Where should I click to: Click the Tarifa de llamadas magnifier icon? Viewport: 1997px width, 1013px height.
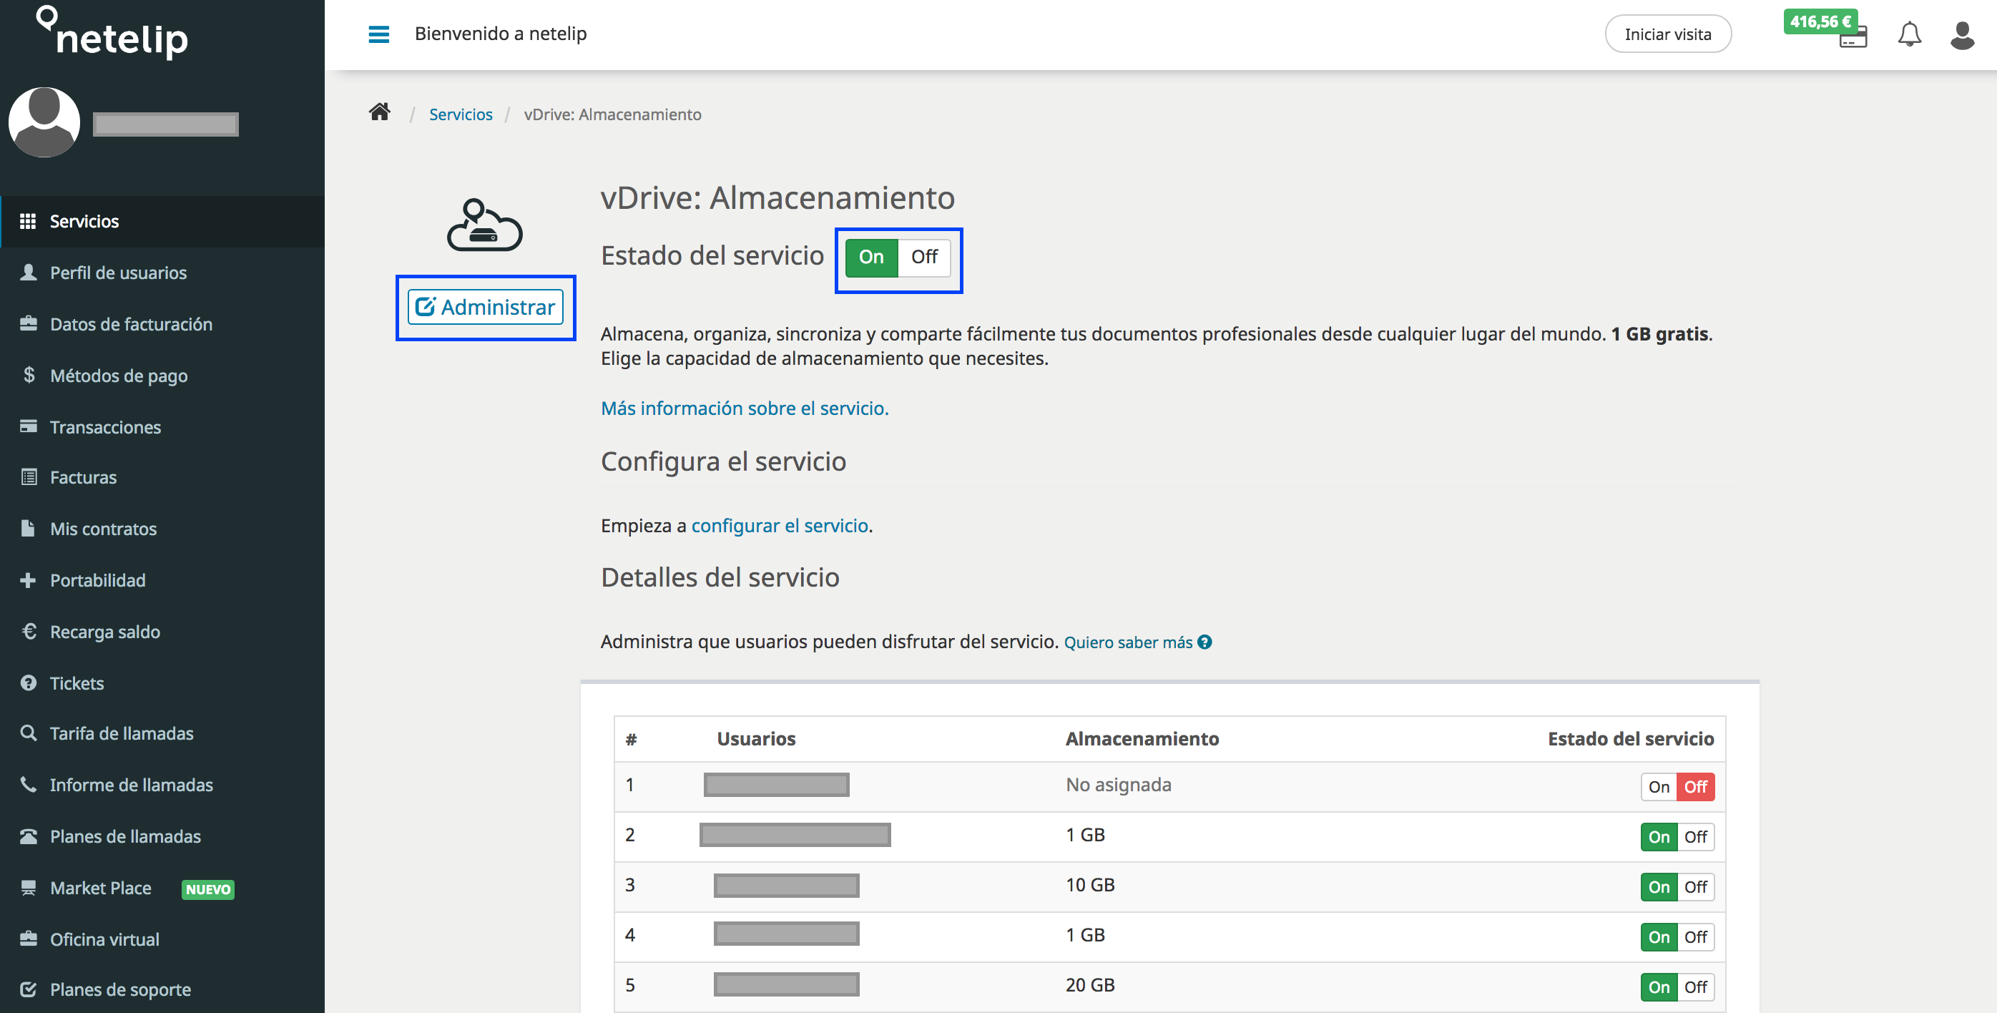[29, 733]
